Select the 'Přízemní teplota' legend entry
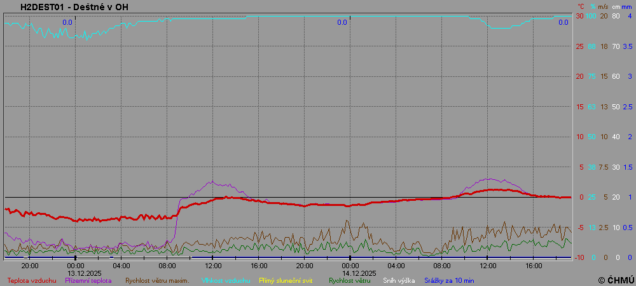Screen dimensions: 636x286 (88, 280)
